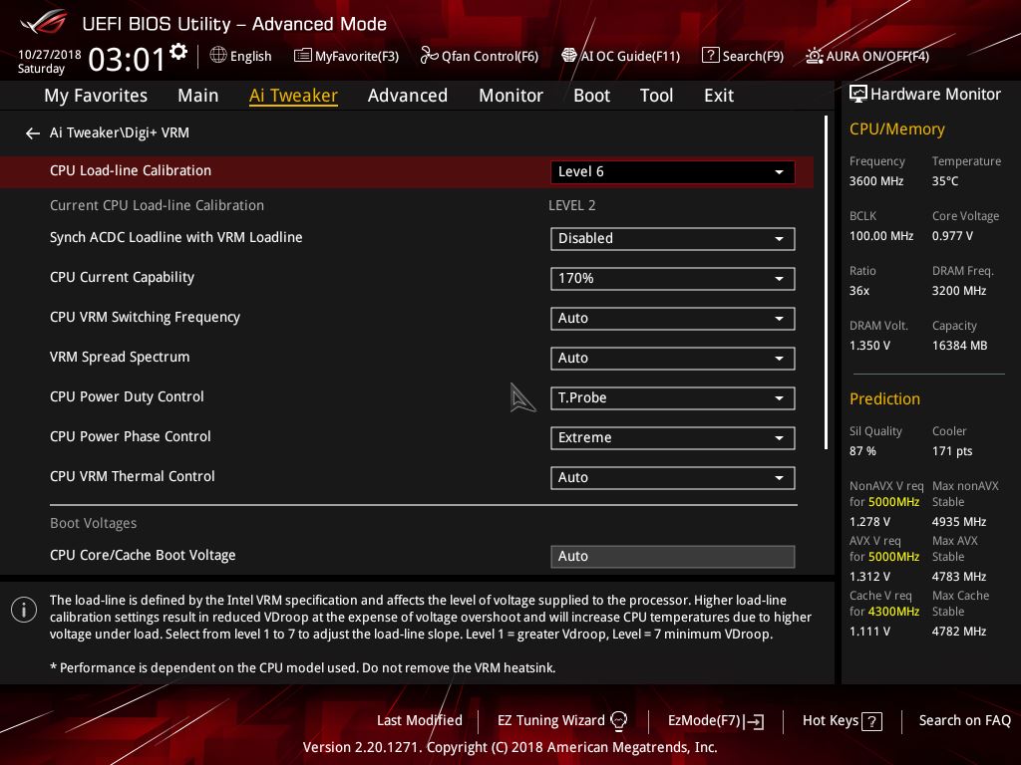Open VRM Spread Spectrum dropdown
Screen dimensions: 1021x765
click(x=672, y=358)
